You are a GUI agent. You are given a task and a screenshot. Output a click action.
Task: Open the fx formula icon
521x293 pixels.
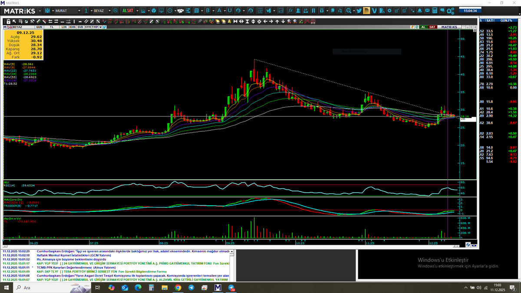click(x=291, y=10)
